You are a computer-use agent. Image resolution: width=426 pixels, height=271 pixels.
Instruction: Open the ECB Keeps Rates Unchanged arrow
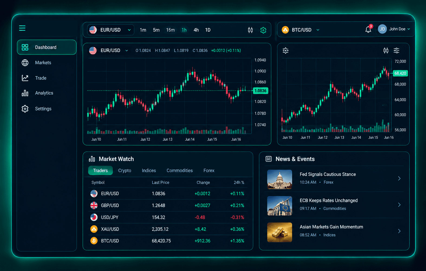399,205
